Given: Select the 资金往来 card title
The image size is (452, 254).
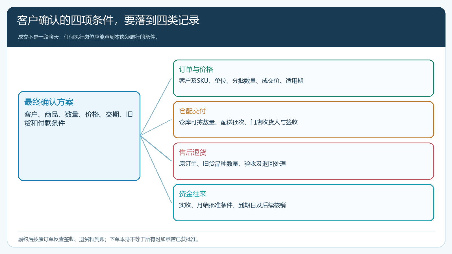Looking at the screenshot, I should click(x=193, y=194).
